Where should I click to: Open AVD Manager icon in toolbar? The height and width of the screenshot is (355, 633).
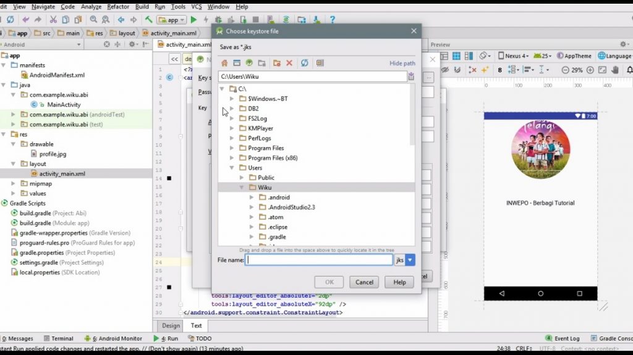(x=271, y=19)
